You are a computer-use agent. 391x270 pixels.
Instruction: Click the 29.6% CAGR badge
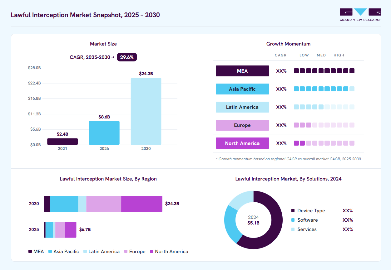coord(127,57)
